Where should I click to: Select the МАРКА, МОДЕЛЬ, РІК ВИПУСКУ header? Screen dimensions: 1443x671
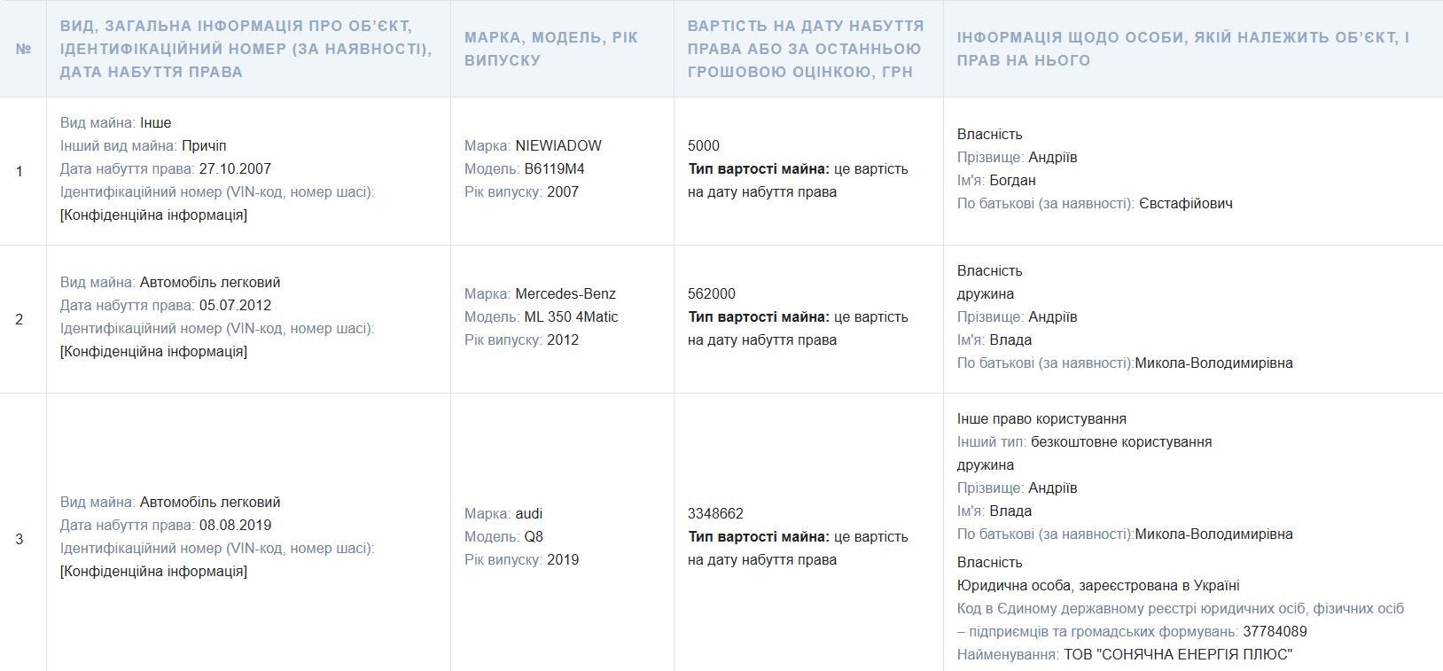[x=550, y=49]
